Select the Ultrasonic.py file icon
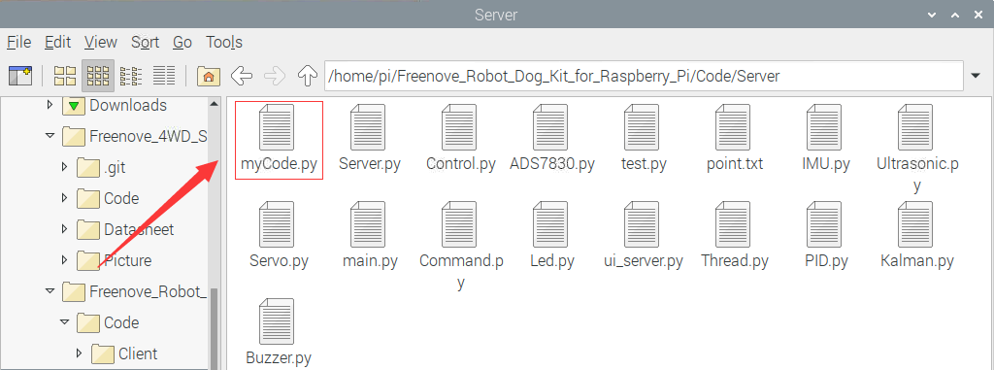The image size is (994, 370). point(916,127)
